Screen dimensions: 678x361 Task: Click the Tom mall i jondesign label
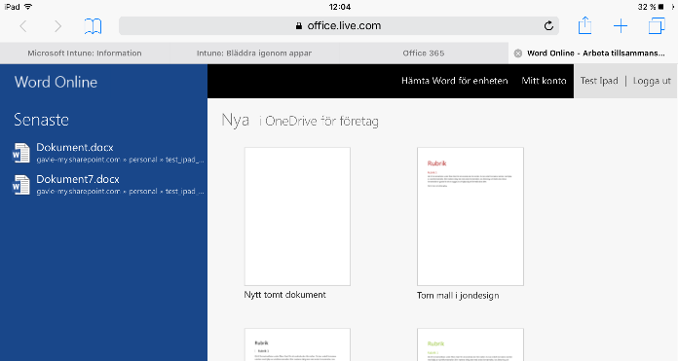pyautogui.click(x=458, y=296)
